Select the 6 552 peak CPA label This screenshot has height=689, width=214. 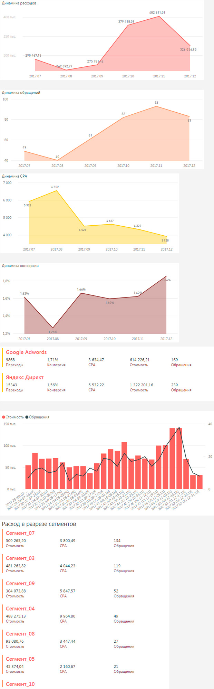(55, 187)
